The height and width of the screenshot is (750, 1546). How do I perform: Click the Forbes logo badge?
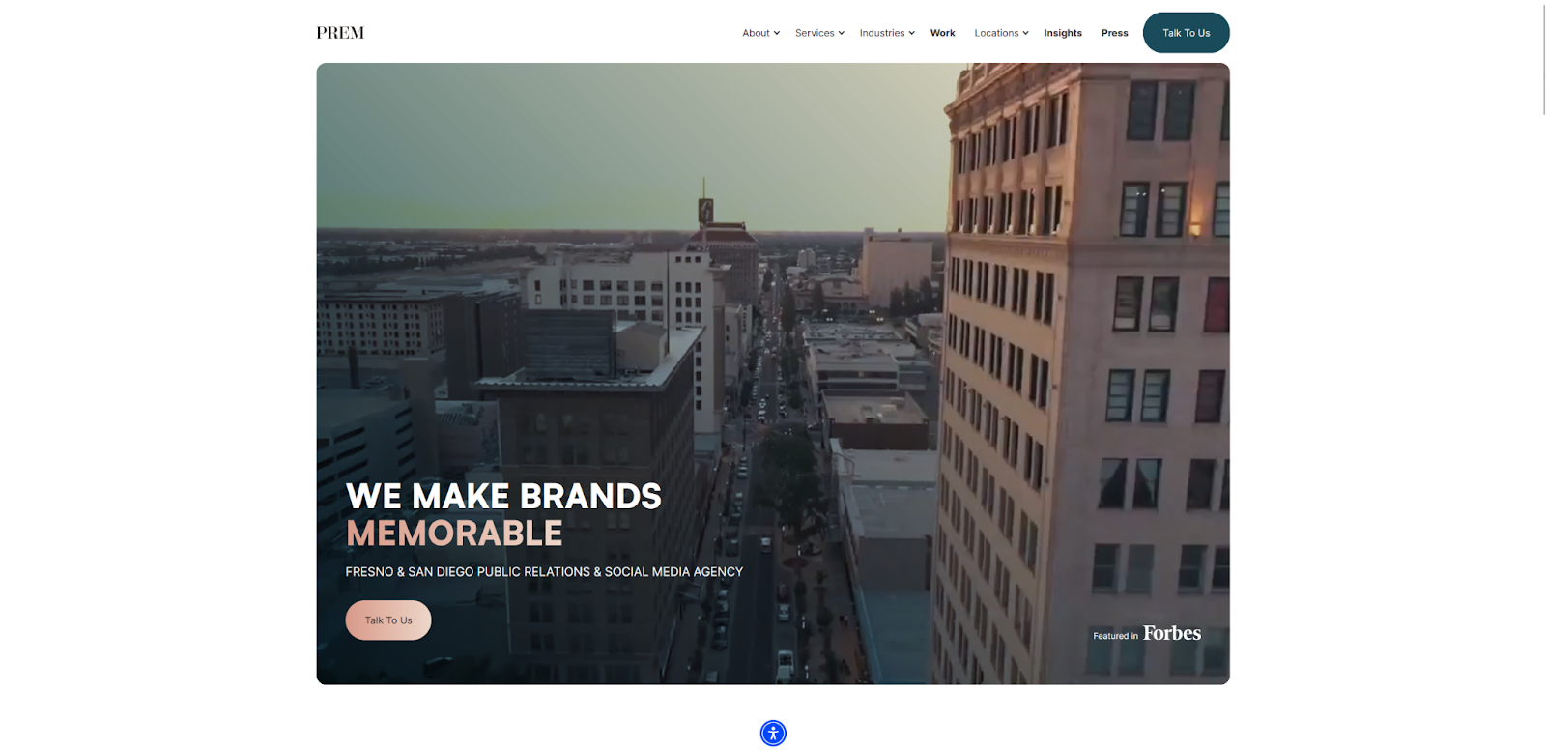[1172, 633]
